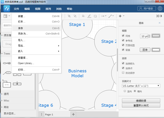Screen dimensions: 164x118
Task: Toggle the 连接点 checkbox
Action: (123, 68)
